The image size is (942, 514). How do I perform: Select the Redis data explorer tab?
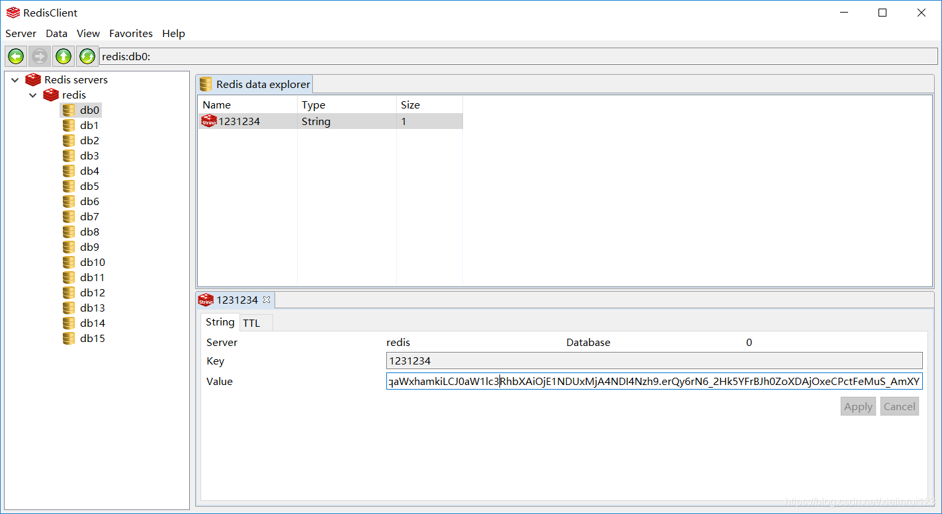coord(255,84)
